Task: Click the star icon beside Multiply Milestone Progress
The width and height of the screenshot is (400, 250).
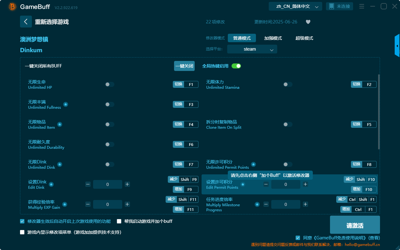Action: 257,204
